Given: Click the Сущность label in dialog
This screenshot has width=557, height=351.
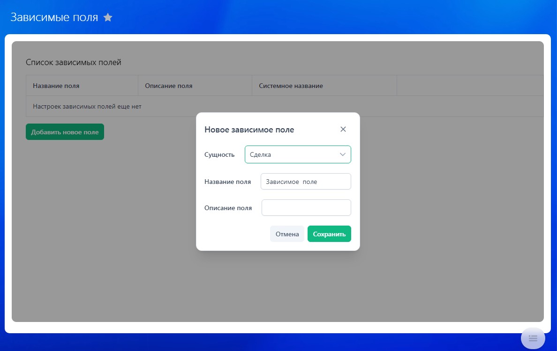Looking at the screenshot, I should (x=219, y=154).
